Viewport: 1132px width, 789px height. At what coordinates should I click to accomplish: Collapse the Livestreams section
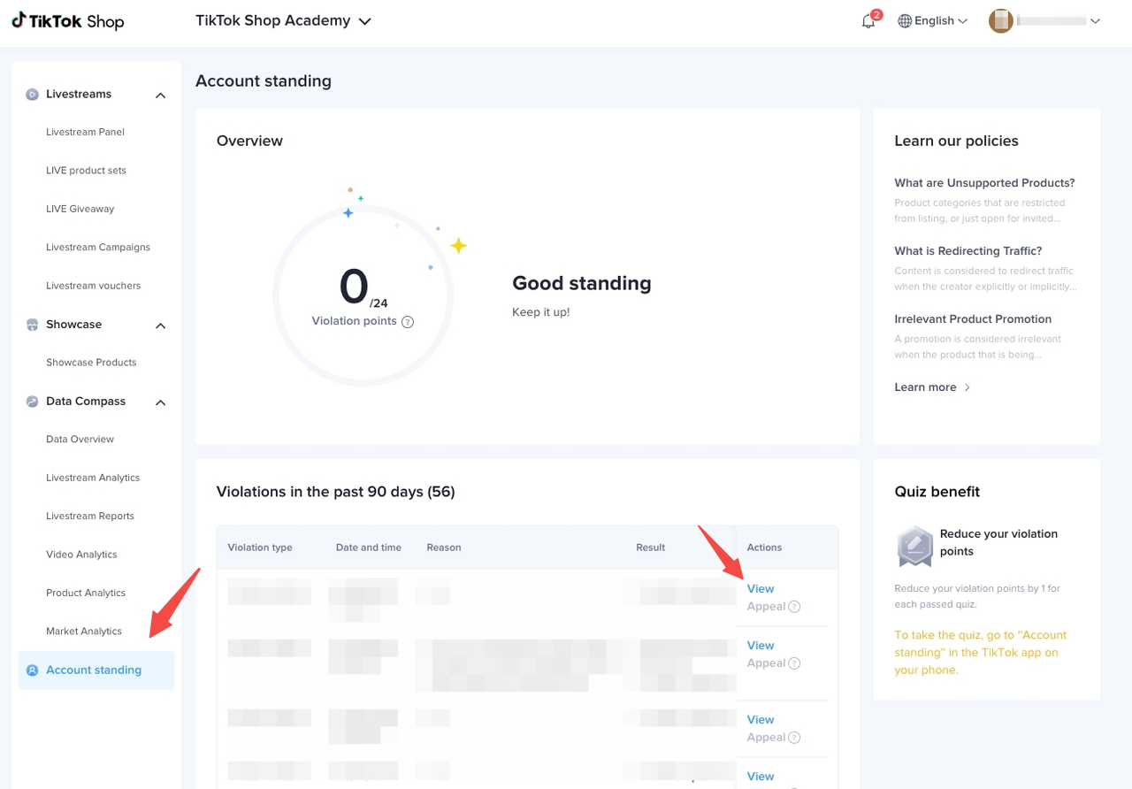160,96
